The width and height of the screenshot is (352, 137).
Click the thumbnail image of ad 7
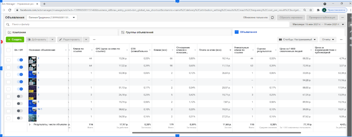pyautogui.click(x=32, y=118)
